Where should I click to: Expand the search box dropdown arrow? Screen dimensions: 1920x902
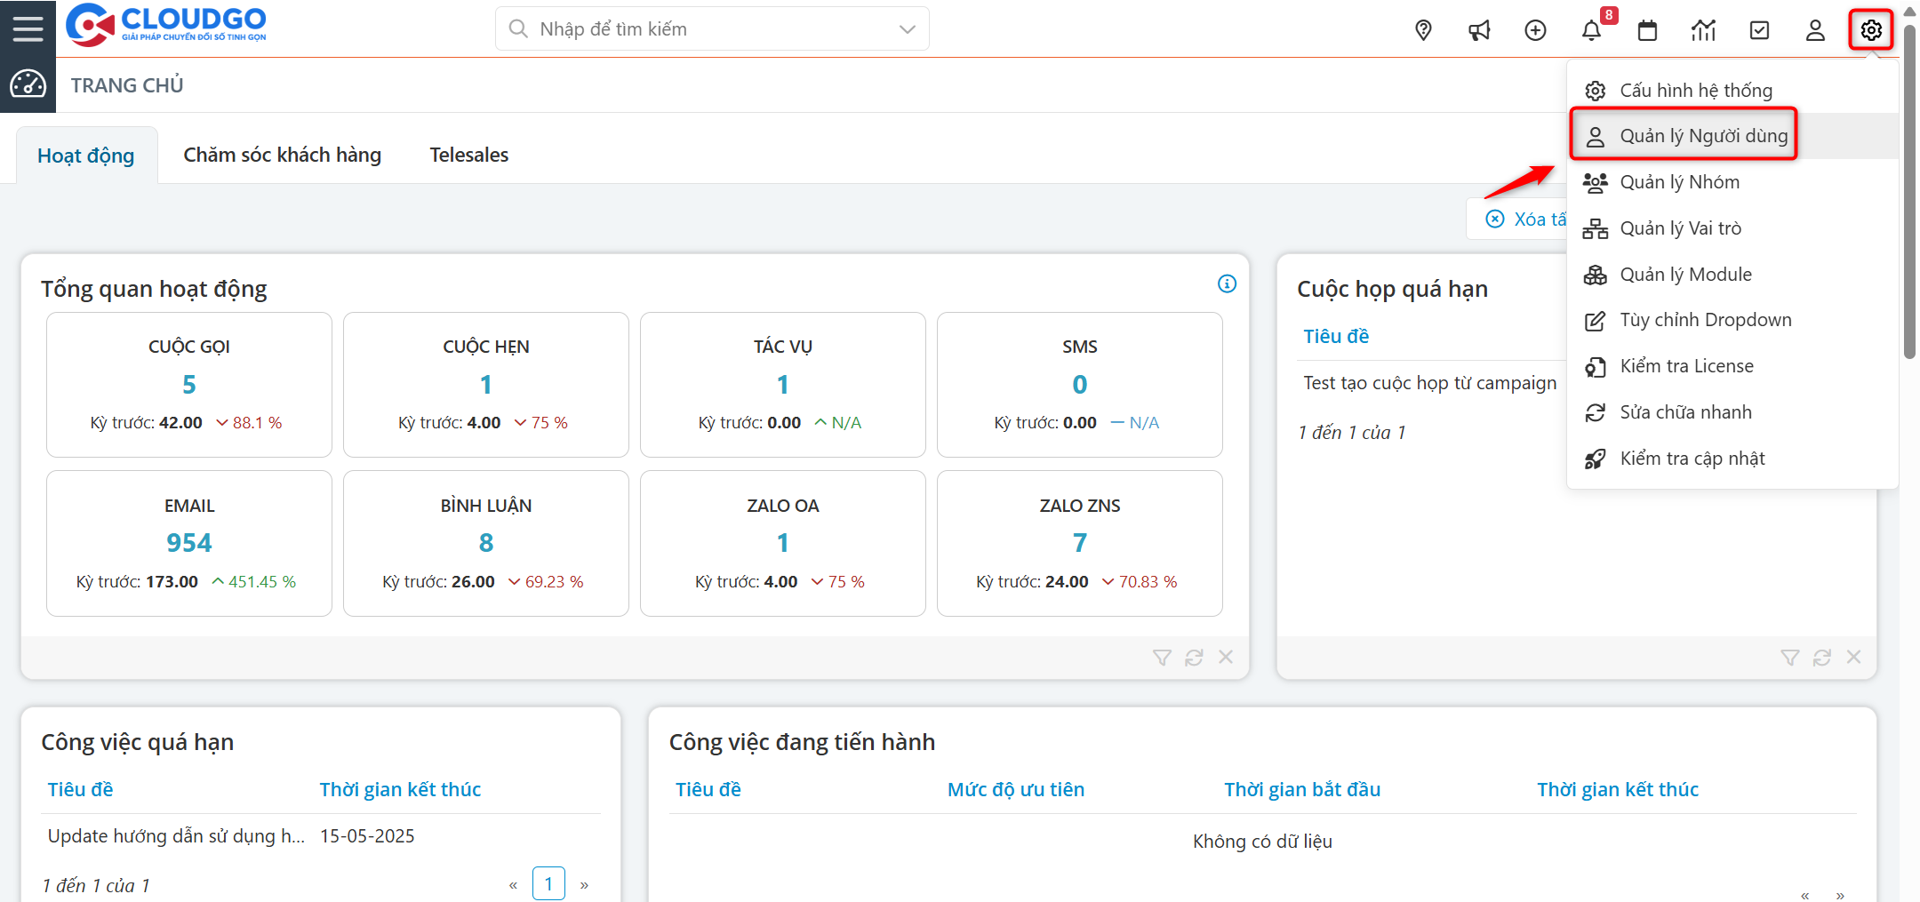pyautogui.click(x=907, y=29)
